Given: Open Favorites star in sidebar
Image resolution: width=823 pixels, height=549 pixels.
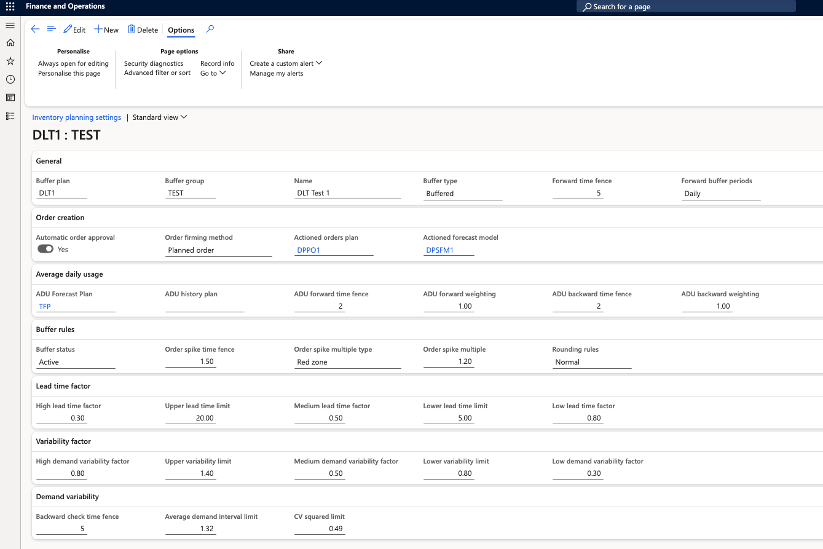Looking at the screenshot, I should 10,61.
